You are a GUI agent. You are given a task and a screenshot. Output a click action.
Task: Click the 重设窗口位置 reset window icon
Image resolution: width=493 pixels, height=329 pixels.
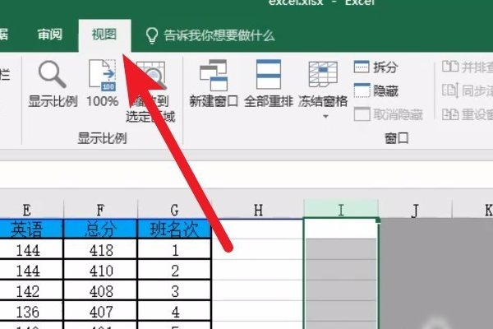coord(450,114)
